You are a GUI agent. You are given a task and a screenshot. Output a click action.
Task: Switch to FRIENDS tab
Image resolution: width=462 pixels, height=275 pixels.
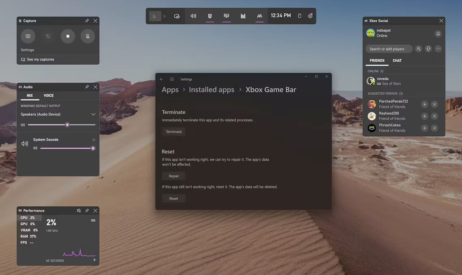coord(377,61)
